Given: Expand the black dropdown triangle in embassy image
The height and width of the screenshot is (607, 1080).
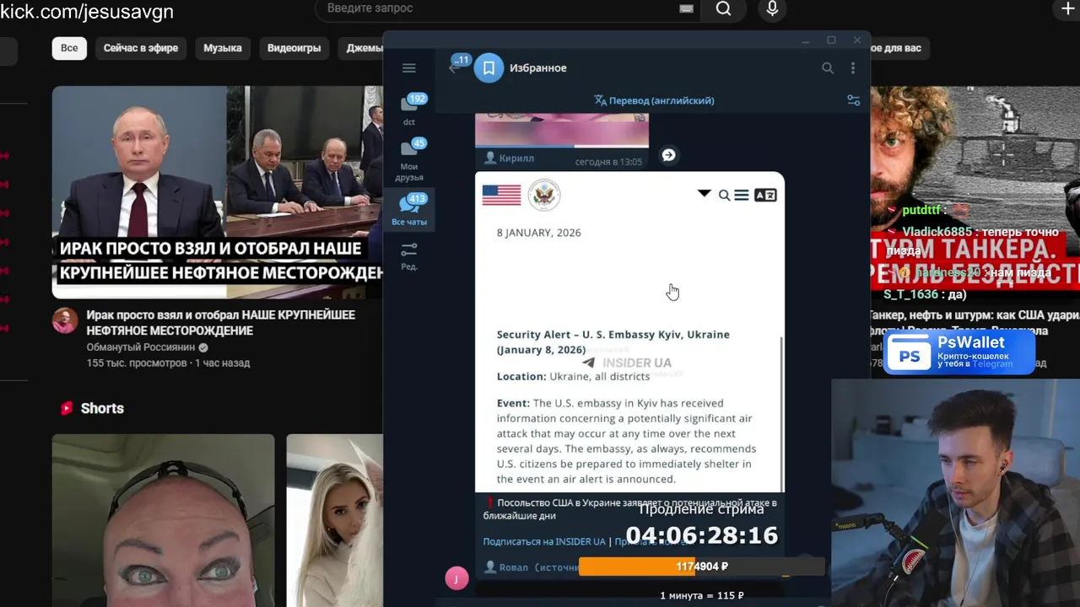Looking at the screenshot, I should click(704, 194).
